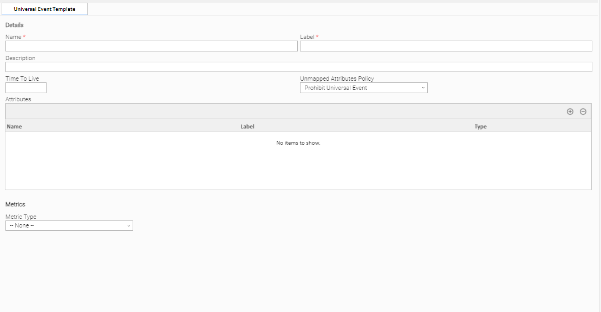
Task: Click the Label column header in Attributes
Action: (x=247, y=126)
